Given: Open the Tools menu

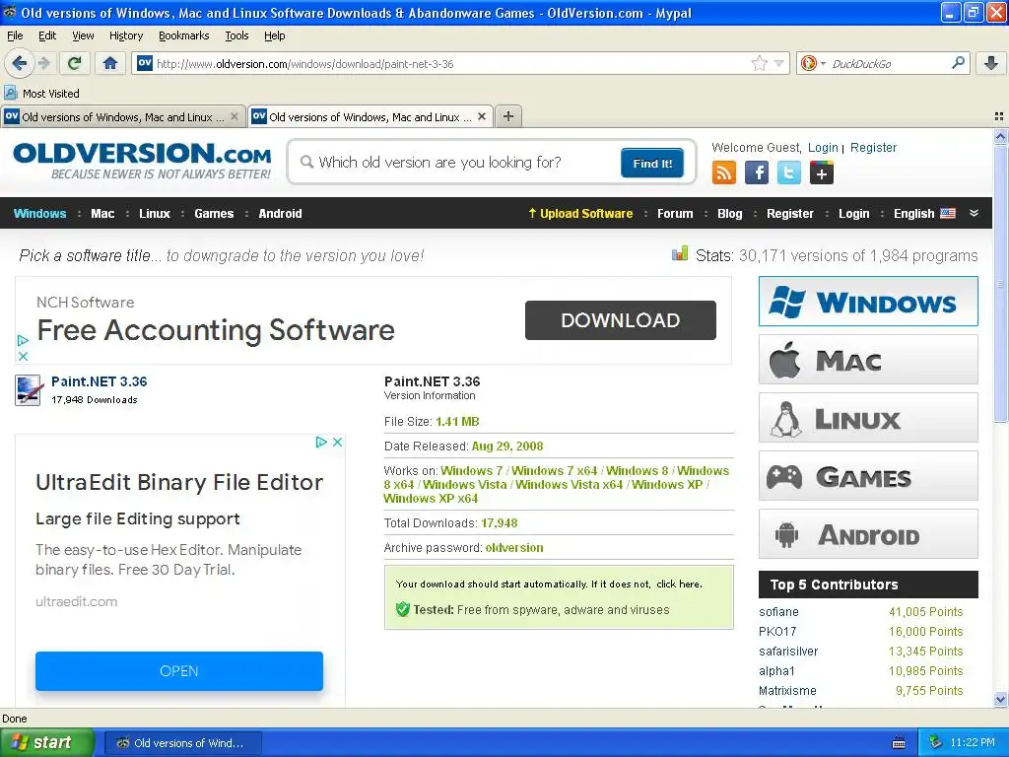Looking at the screenshot, I should (x=236, y=35).
